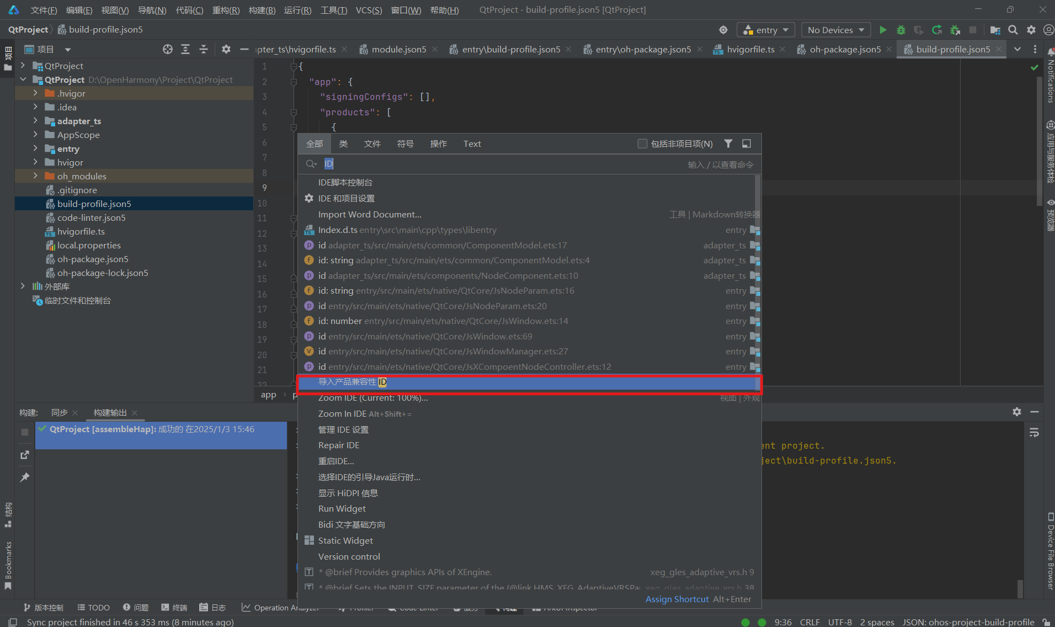
Task: Close the module.json5 editor tab
Action: (x=435, y=49)
